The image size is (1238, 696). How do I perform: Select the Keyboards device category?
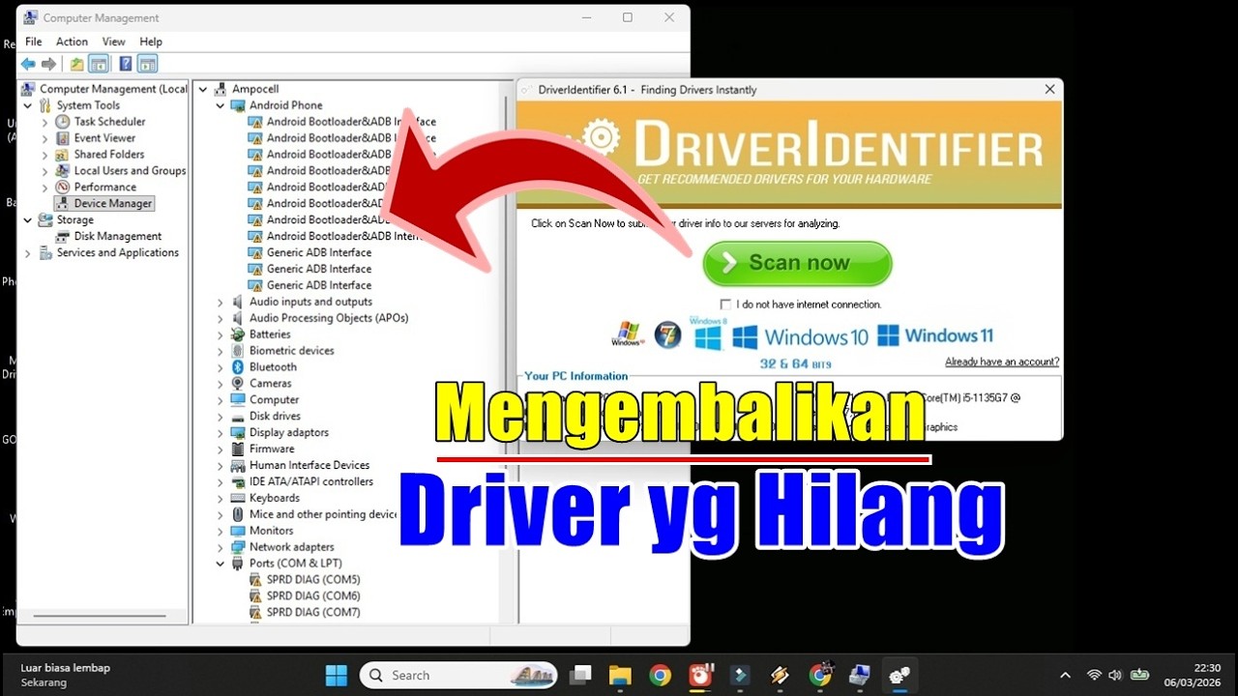click(275, 499)
